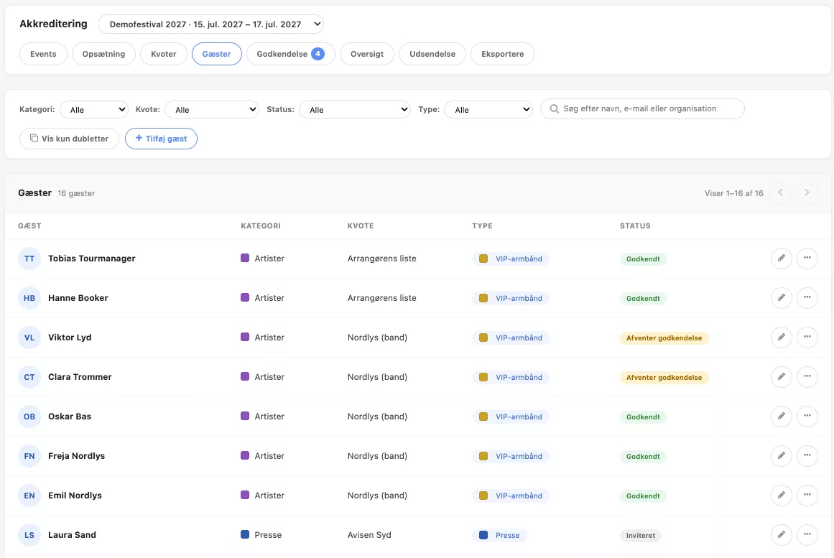Open more options for Tobias Tourmanager
The width and height of the screenshot is (834, 558).
(807, 259)
